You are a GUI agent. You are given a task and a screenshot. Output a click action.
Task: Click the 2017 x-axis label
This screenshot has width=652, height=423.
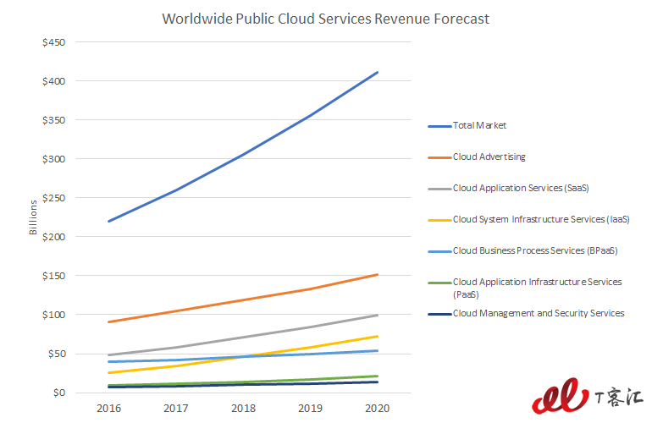(x=176, y=409)
